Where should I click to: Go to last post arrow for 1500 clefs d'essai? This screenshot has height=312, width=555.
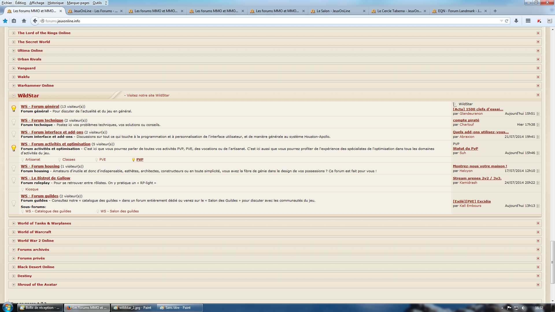tap(538, 114)
